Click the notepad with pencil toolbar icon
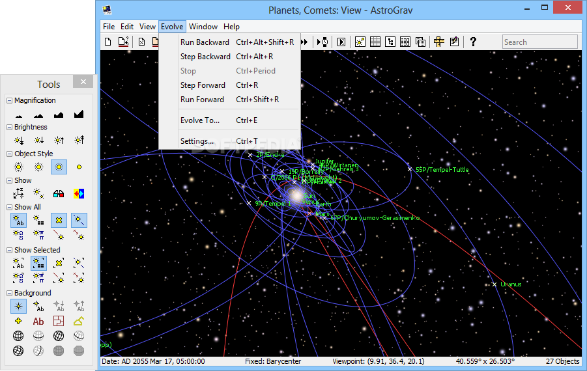This screenshot has width=587, height=371. (x=455, y=42)
